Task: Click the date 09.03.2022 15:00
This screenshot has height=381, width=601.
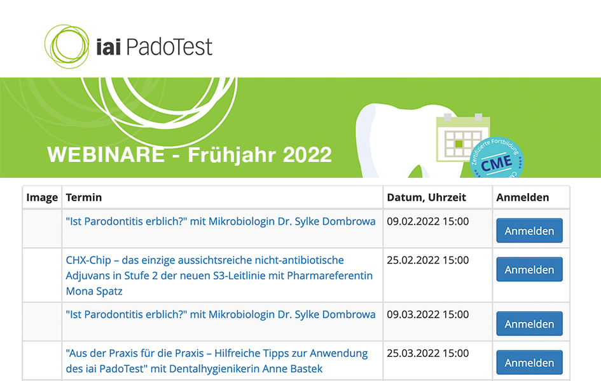Action: [428, 314]
